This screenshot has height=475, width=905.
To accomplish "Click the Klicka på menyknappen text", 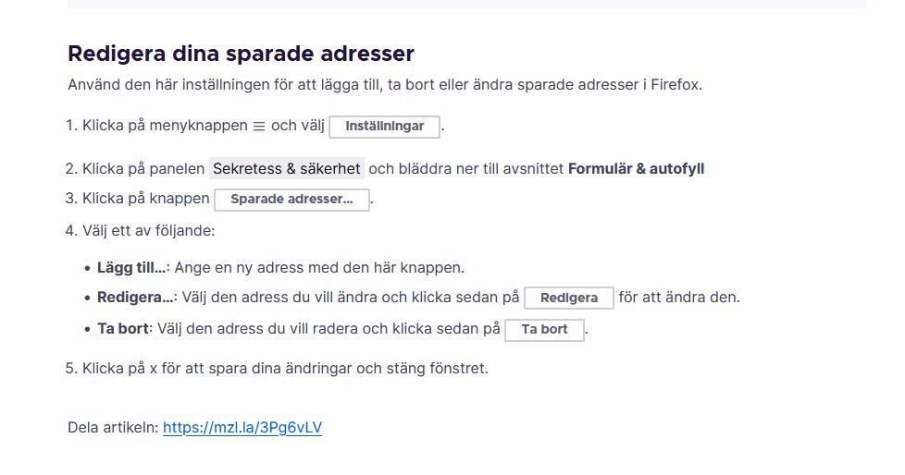I will pyautogui.click(x=165, y=126).
